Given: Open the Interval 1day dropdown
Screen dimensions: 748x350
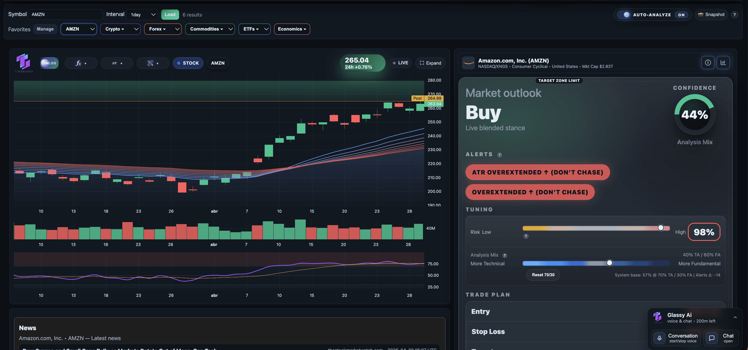Looking at the screenshot, I should [x=142, y=14].
